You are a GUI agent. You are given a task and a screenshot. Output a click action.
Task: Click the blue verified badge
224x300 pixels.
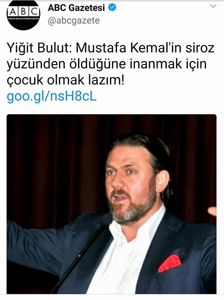click(x=112, y=8)
